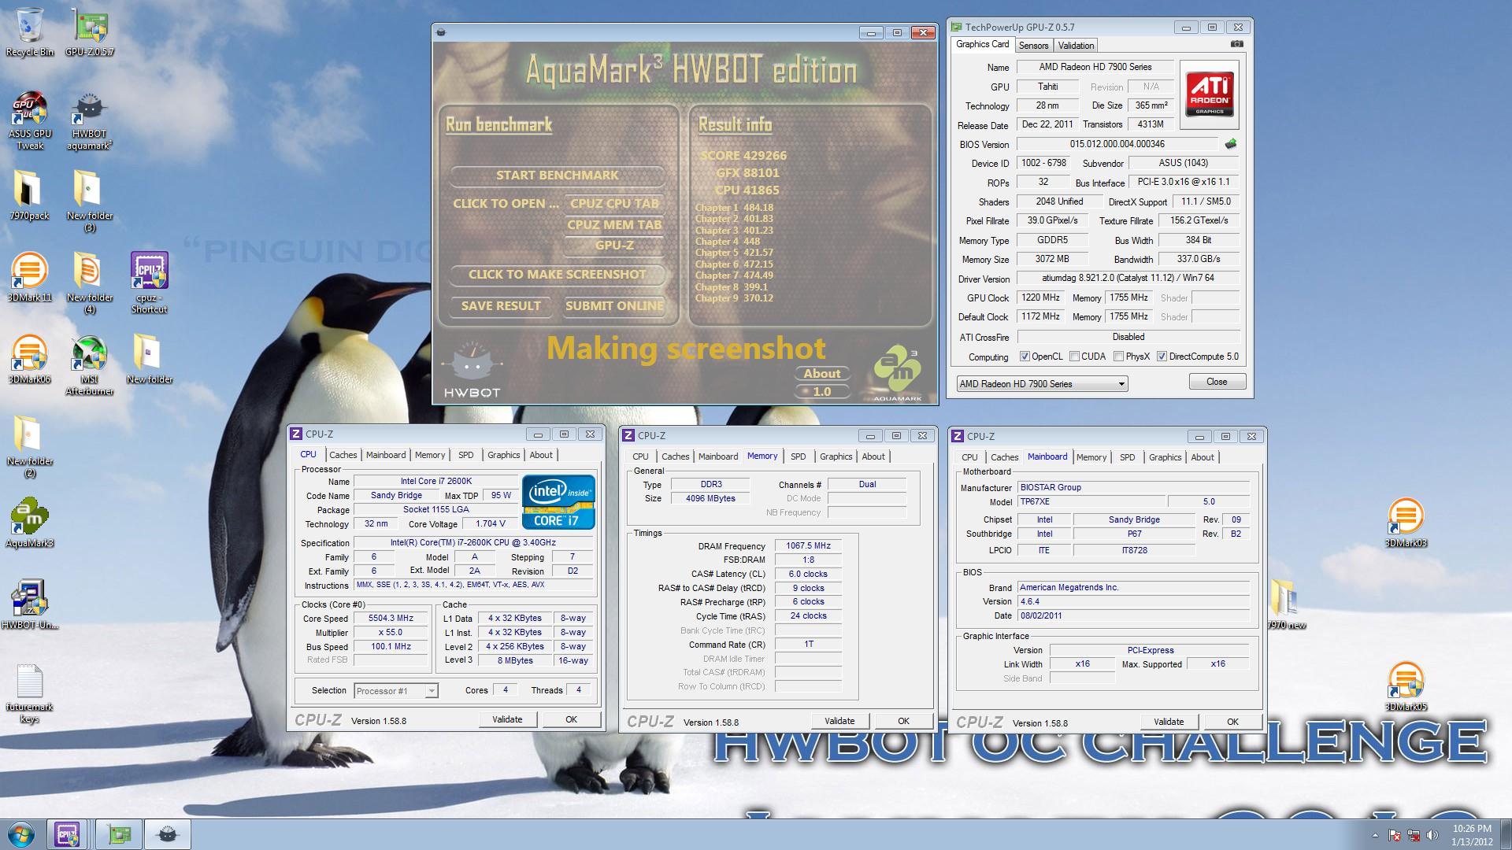Click GPU-Z screenshot camera icon
The height and width of the screenshot is (850, 1512).
(1237, 44)
